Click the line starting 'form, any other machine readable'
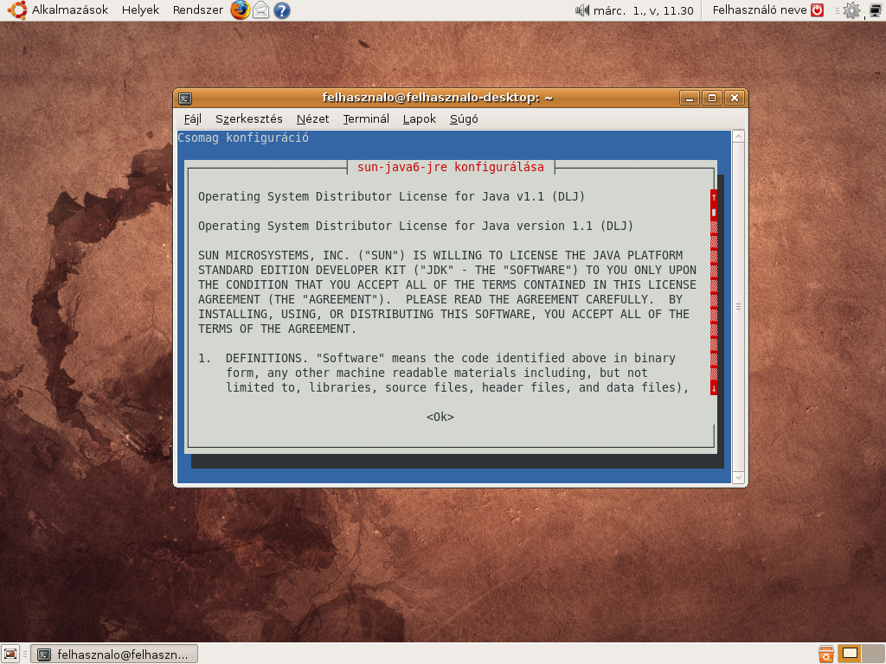The height and width of the screenshot is (664, 886). (x=437, y=373)
